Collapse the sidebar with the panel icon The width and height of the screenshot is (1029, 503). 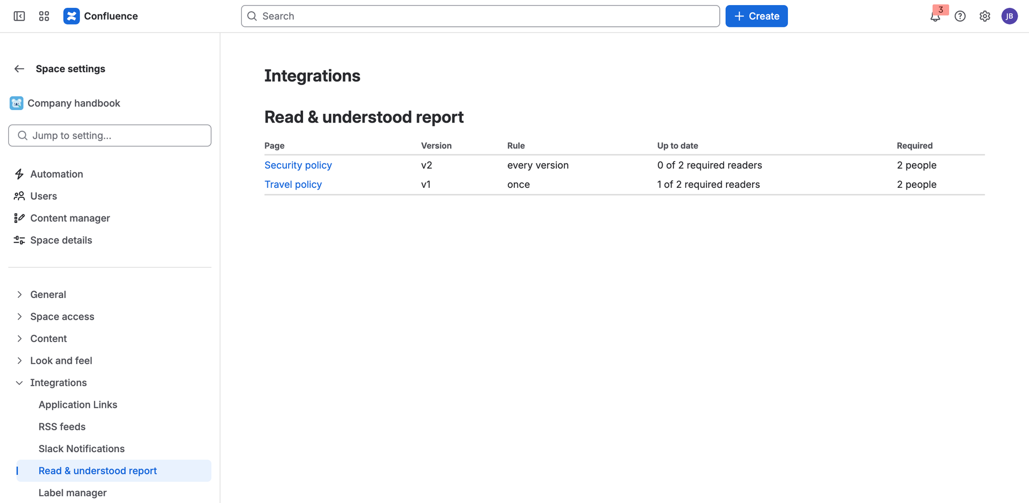tap(19, 16)
